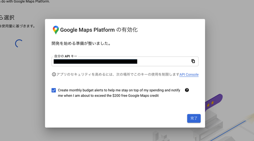The image size is (254, 141).
Task: Click the 開発を始める準備が整いました text
Action: click(x=81, y=43)
